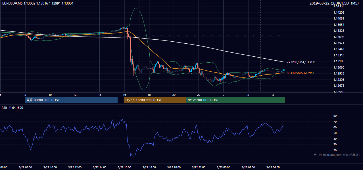The height and width of the screenshot is (170, 363).
Task: Click the 3/22 20:00 time label
Action: point(174,167)
